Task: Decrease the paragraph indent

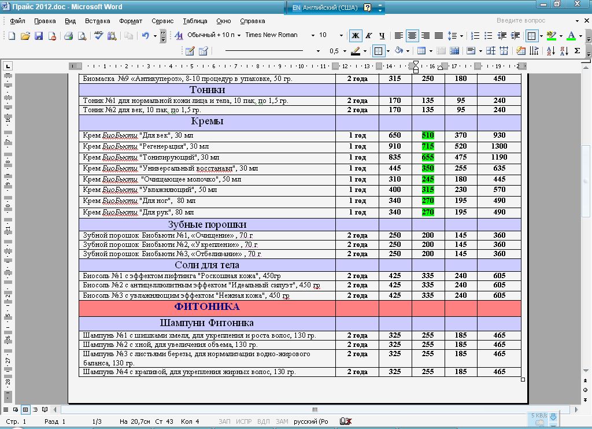Action: pyautogui.click(x=502, y=35)
